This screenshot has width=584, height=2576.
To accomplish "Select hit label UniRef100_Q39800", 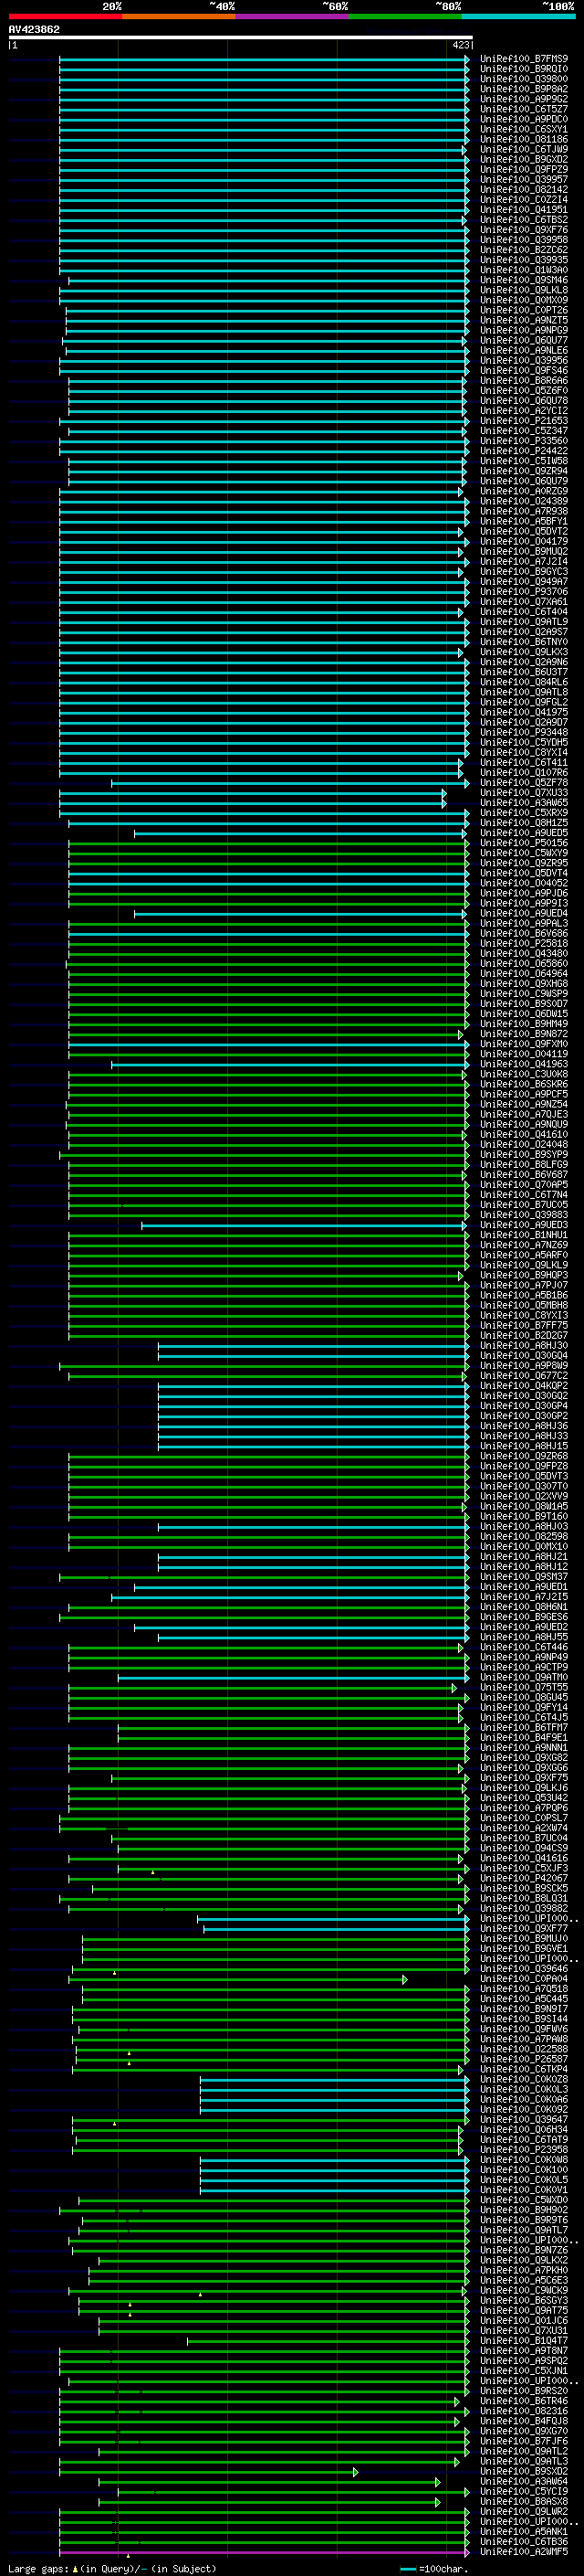I will [524, 79].
